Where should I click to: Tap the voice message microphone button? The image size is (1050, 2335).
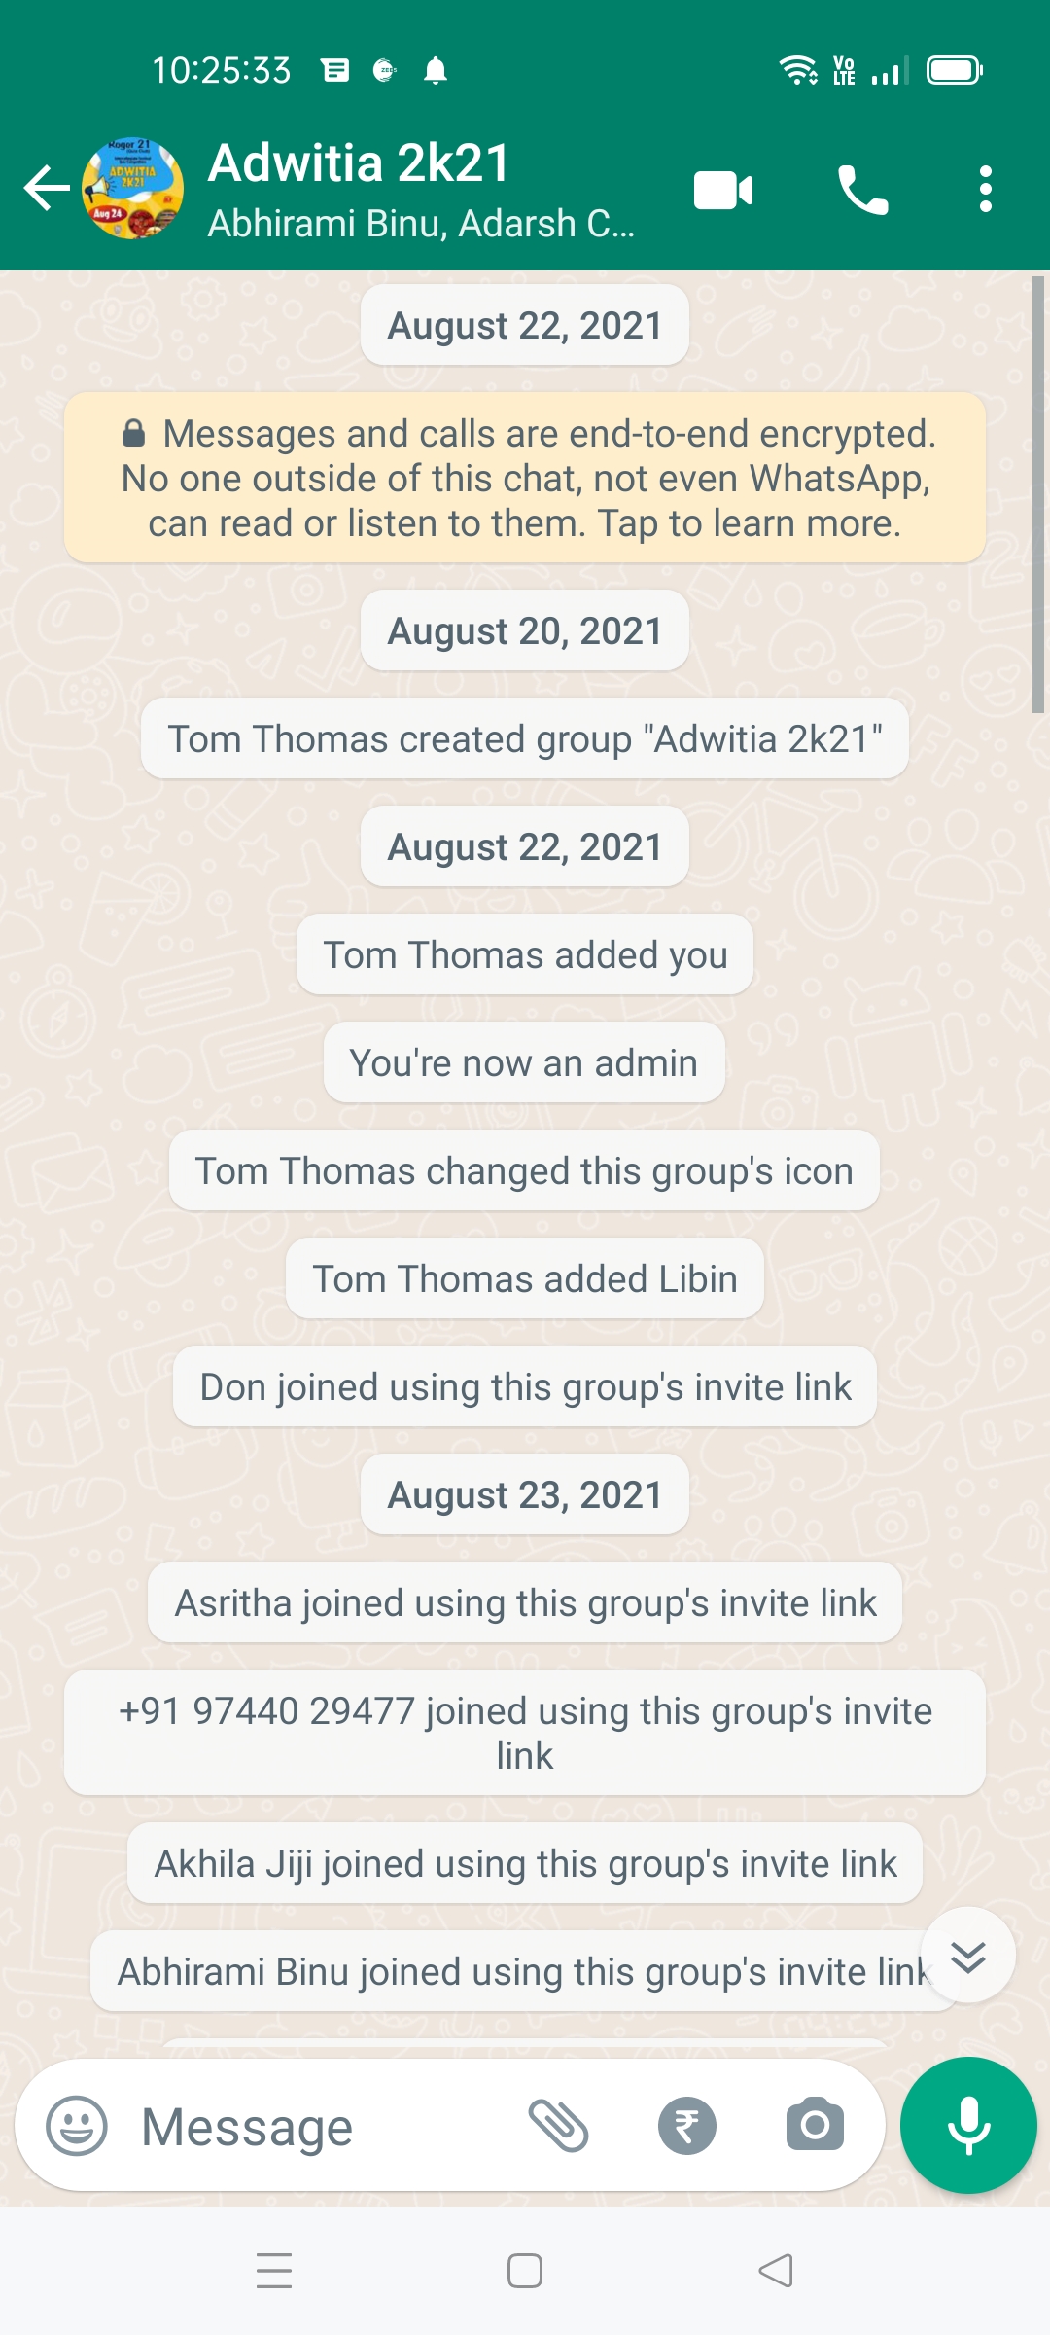click(x=968, y=2126)
